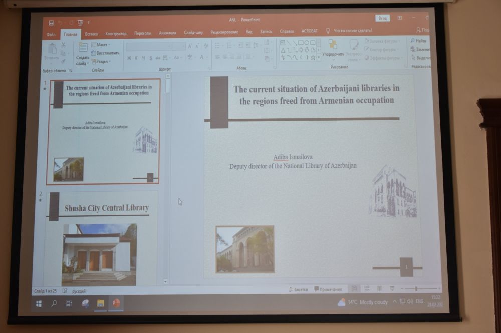This screenshot has width=501, height=333.
Task: Click the slide panel scroll down arrow
Action: pyautogui.click(x=165, y=281)
